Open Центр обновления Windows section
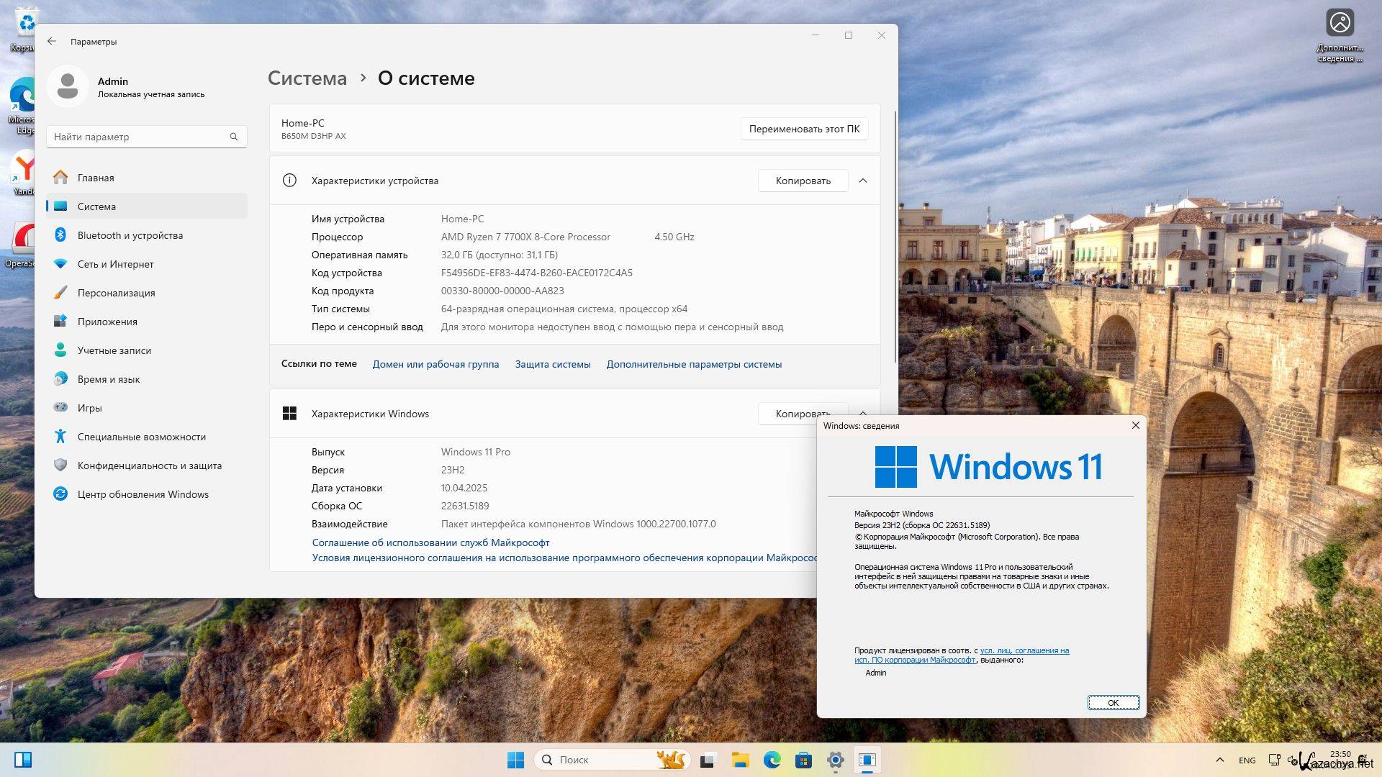 tap(143, 494)
